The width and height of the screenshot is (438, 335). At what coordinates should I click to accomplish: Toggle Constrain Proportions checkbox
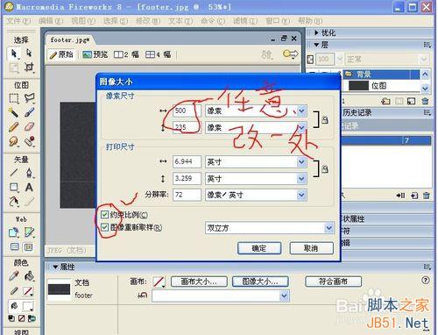[x=104, y=215]
